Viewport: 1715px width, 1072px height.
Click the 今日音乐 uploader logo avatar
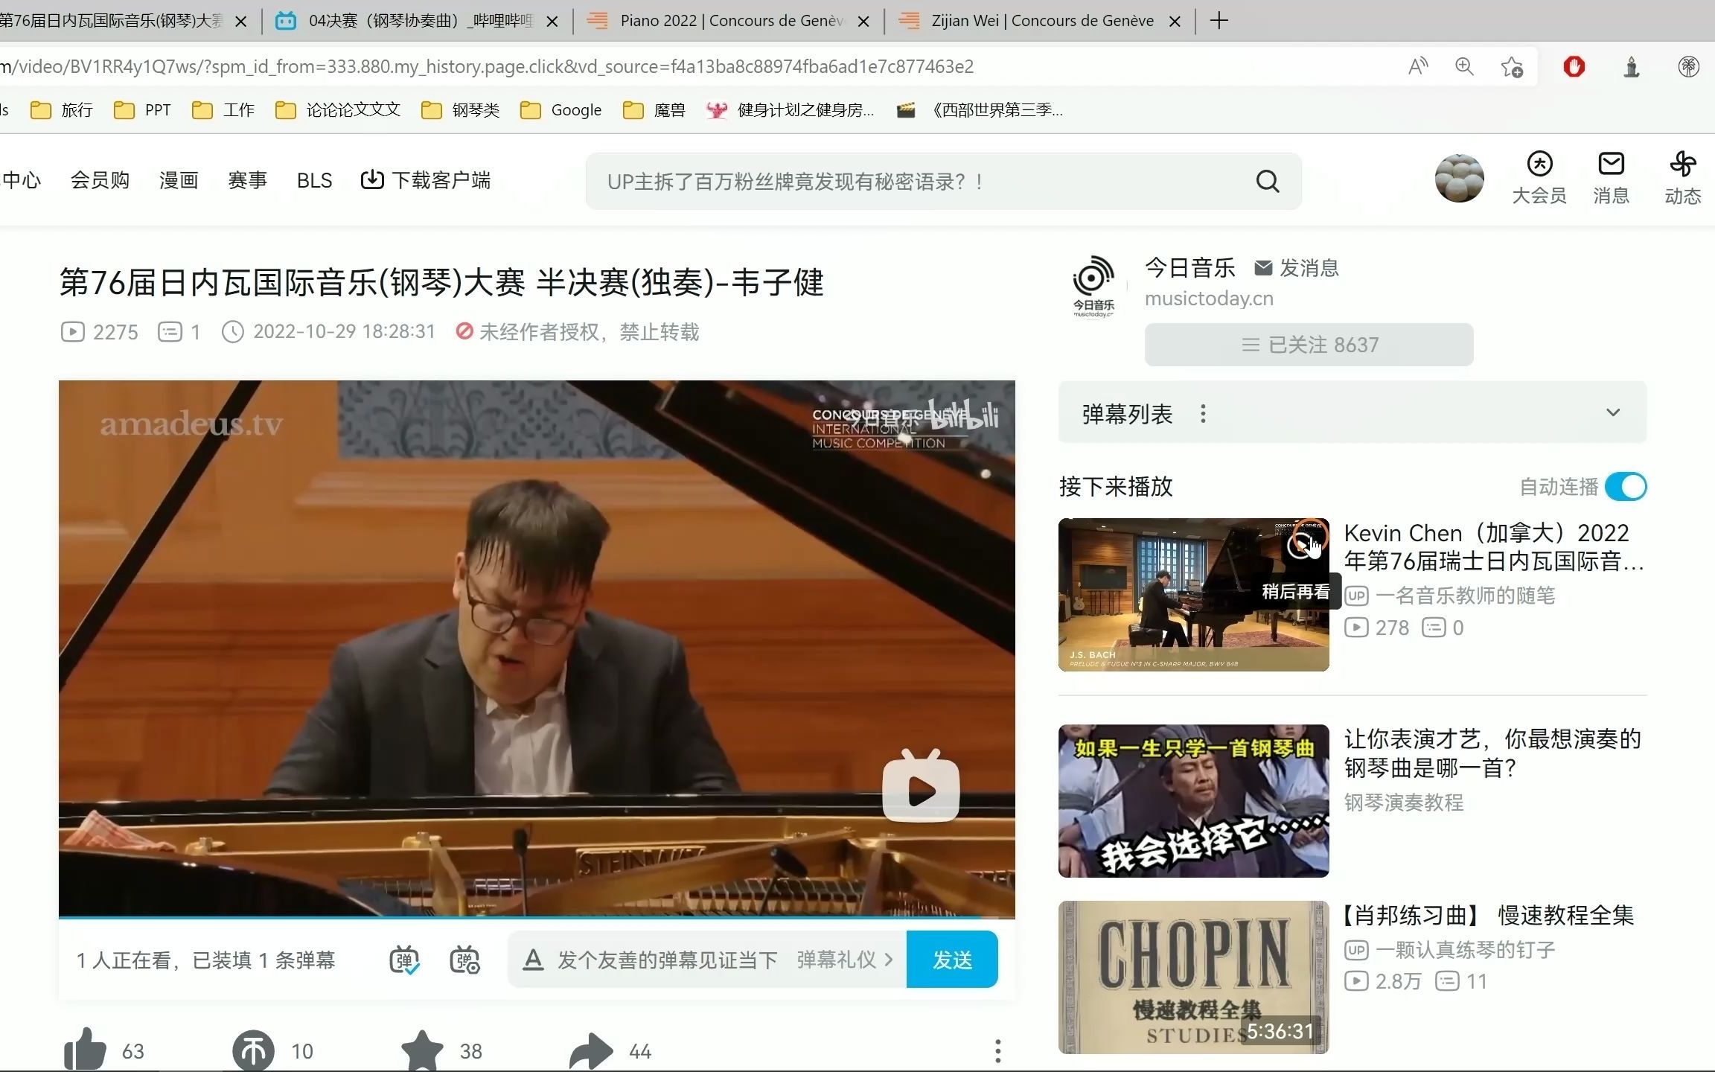pos(1093,287)
